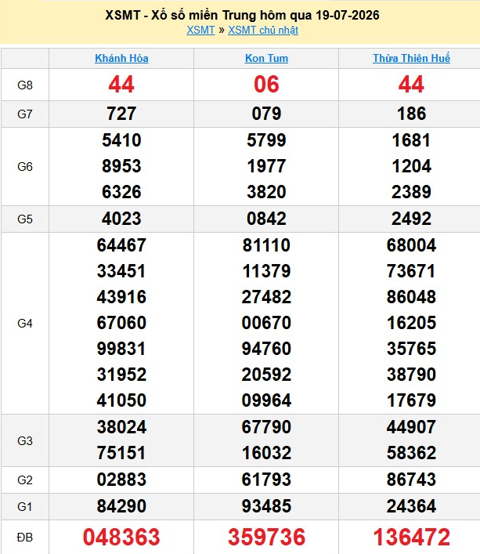Click Thừa Thiên Huế G4 number 73671

[412, 271]
